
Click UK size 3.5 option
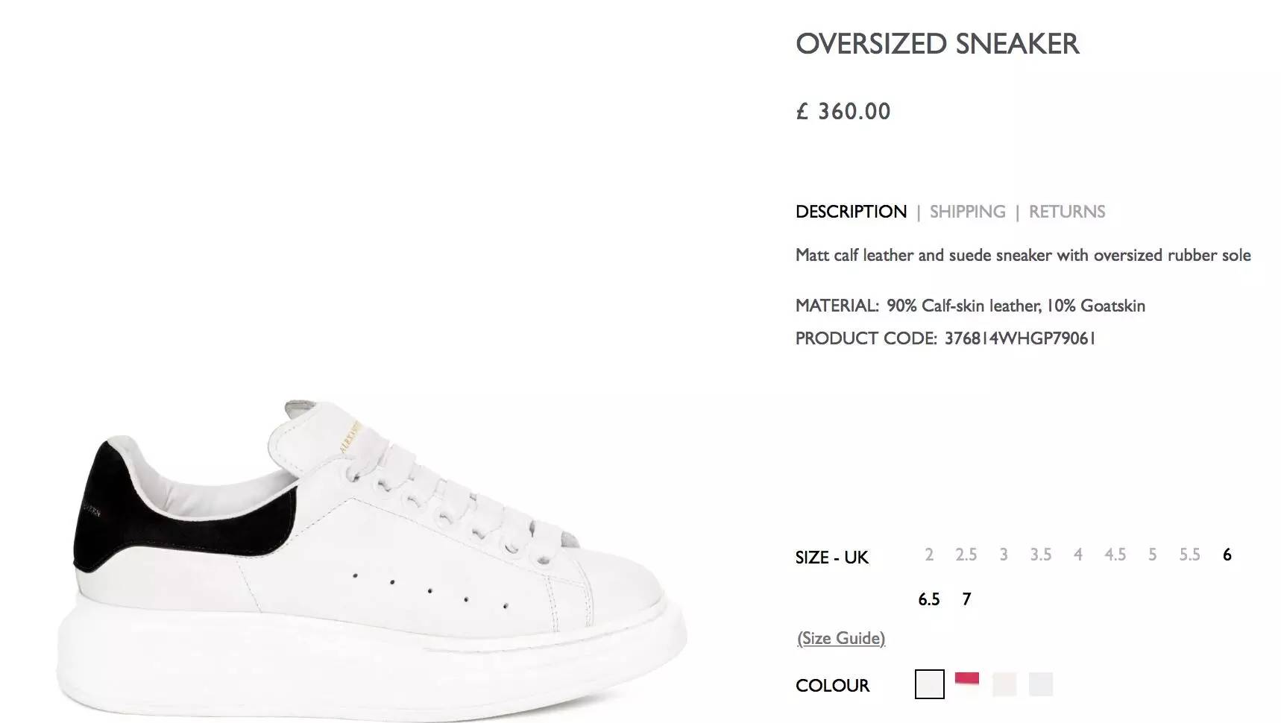click(x=1040, y=555)
